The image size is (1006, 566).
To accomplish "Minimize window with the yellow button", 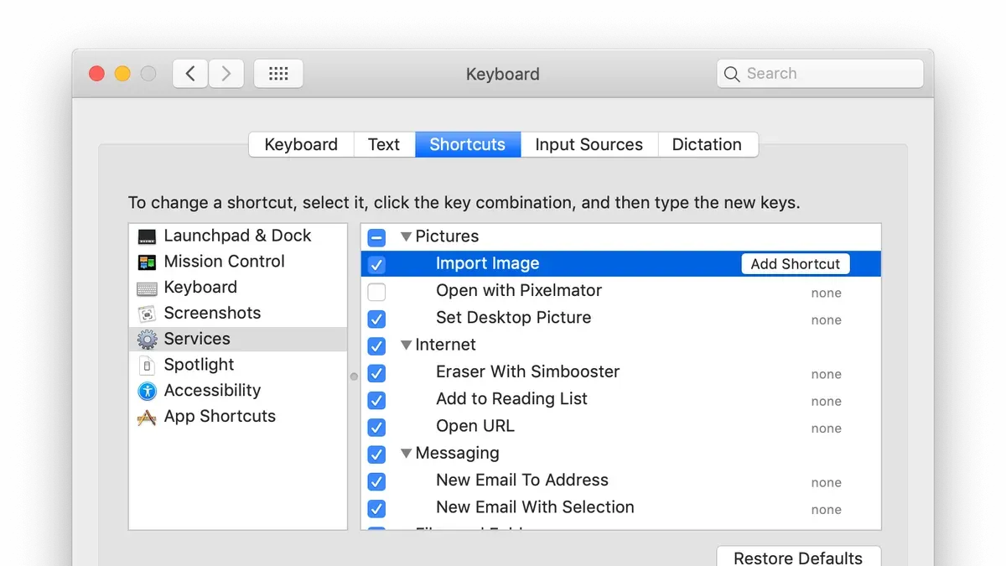I will tap(122, 74).
